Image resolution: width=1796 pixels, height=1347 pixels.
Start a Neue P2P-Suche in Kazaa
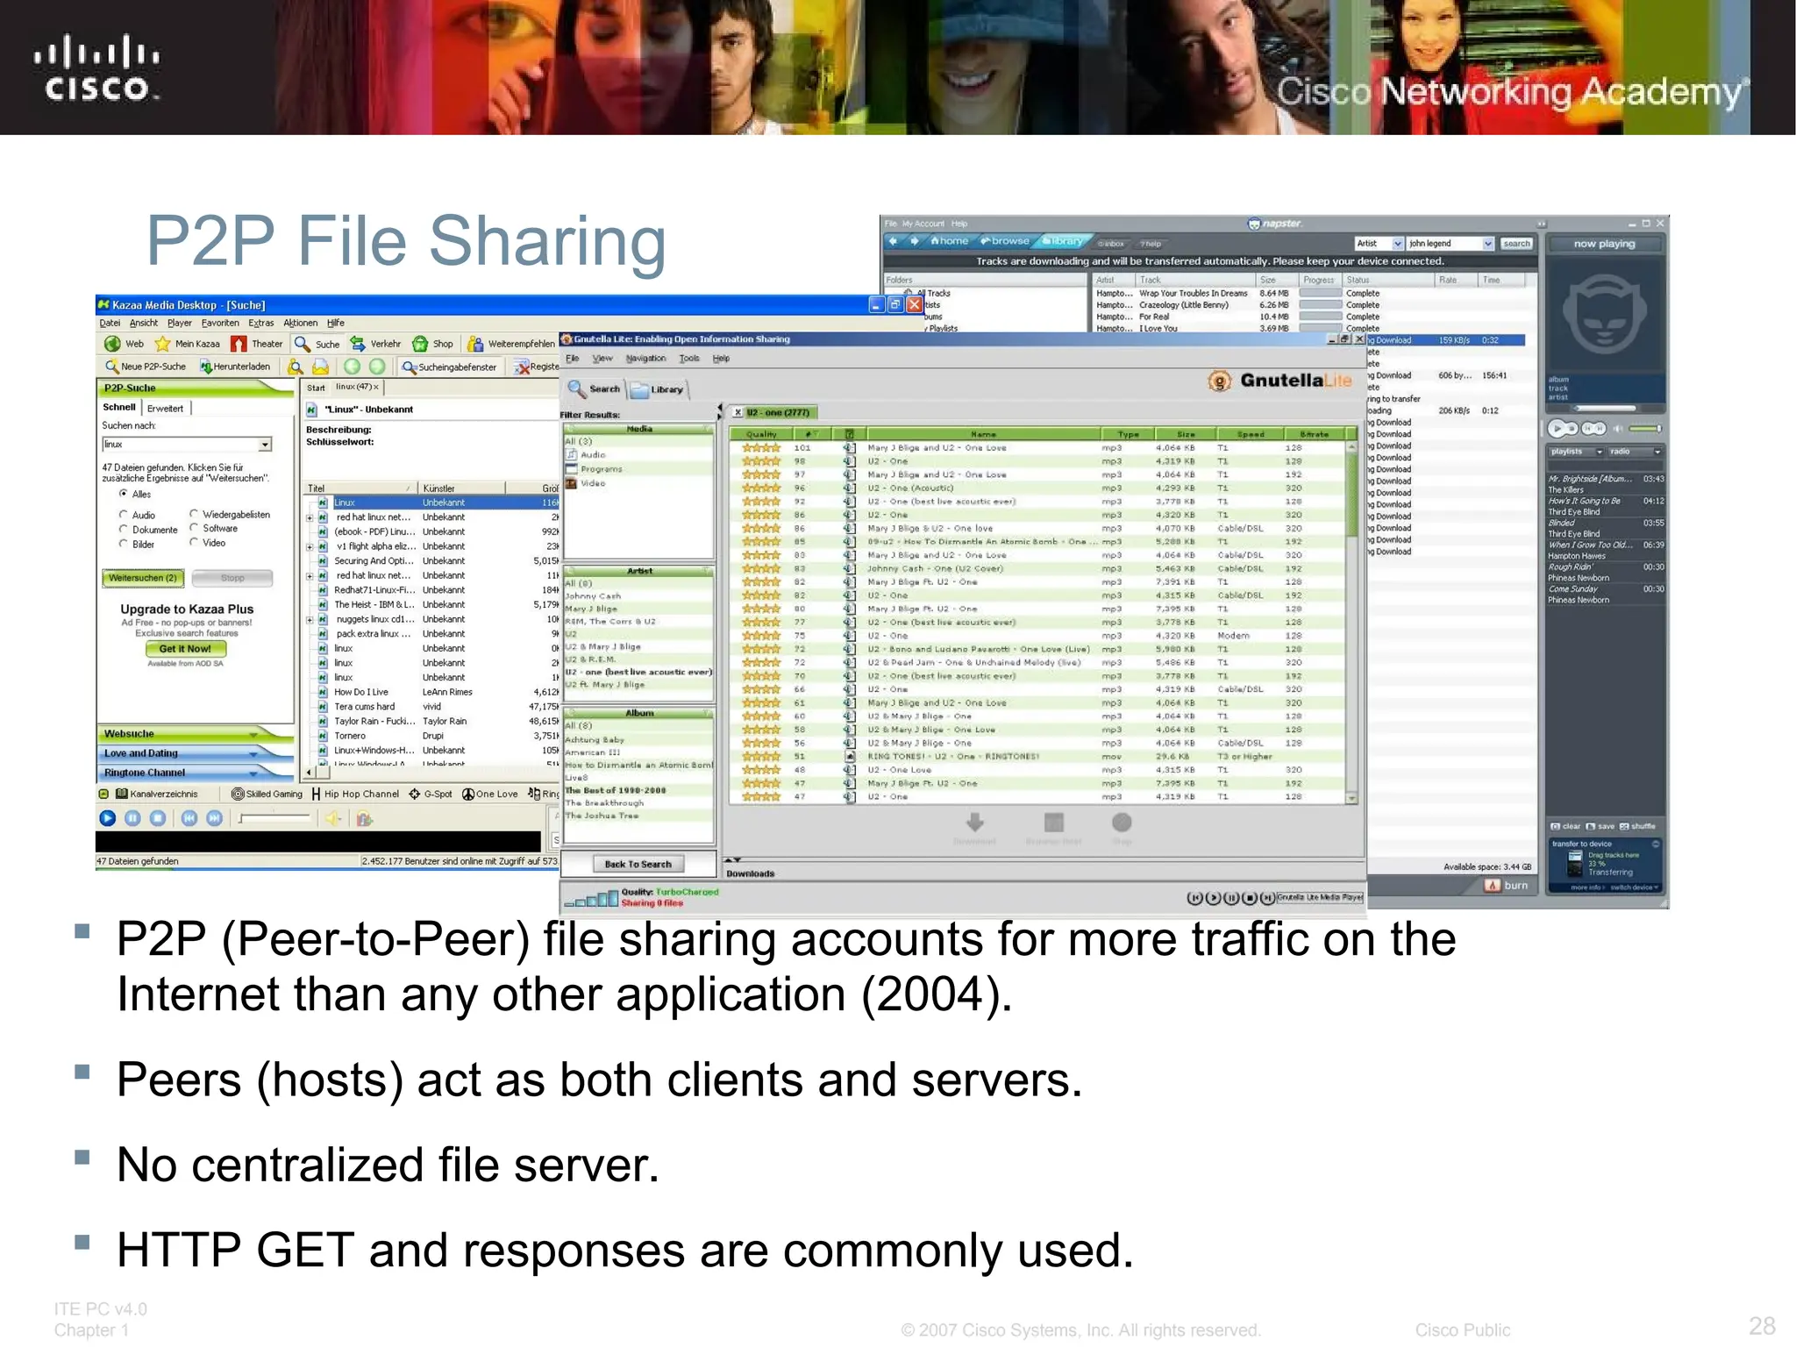pos(146,367)
